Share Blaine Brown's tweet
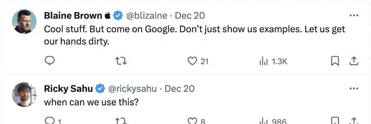This screenshot has height=124, width=371. [x=354, y=61]
